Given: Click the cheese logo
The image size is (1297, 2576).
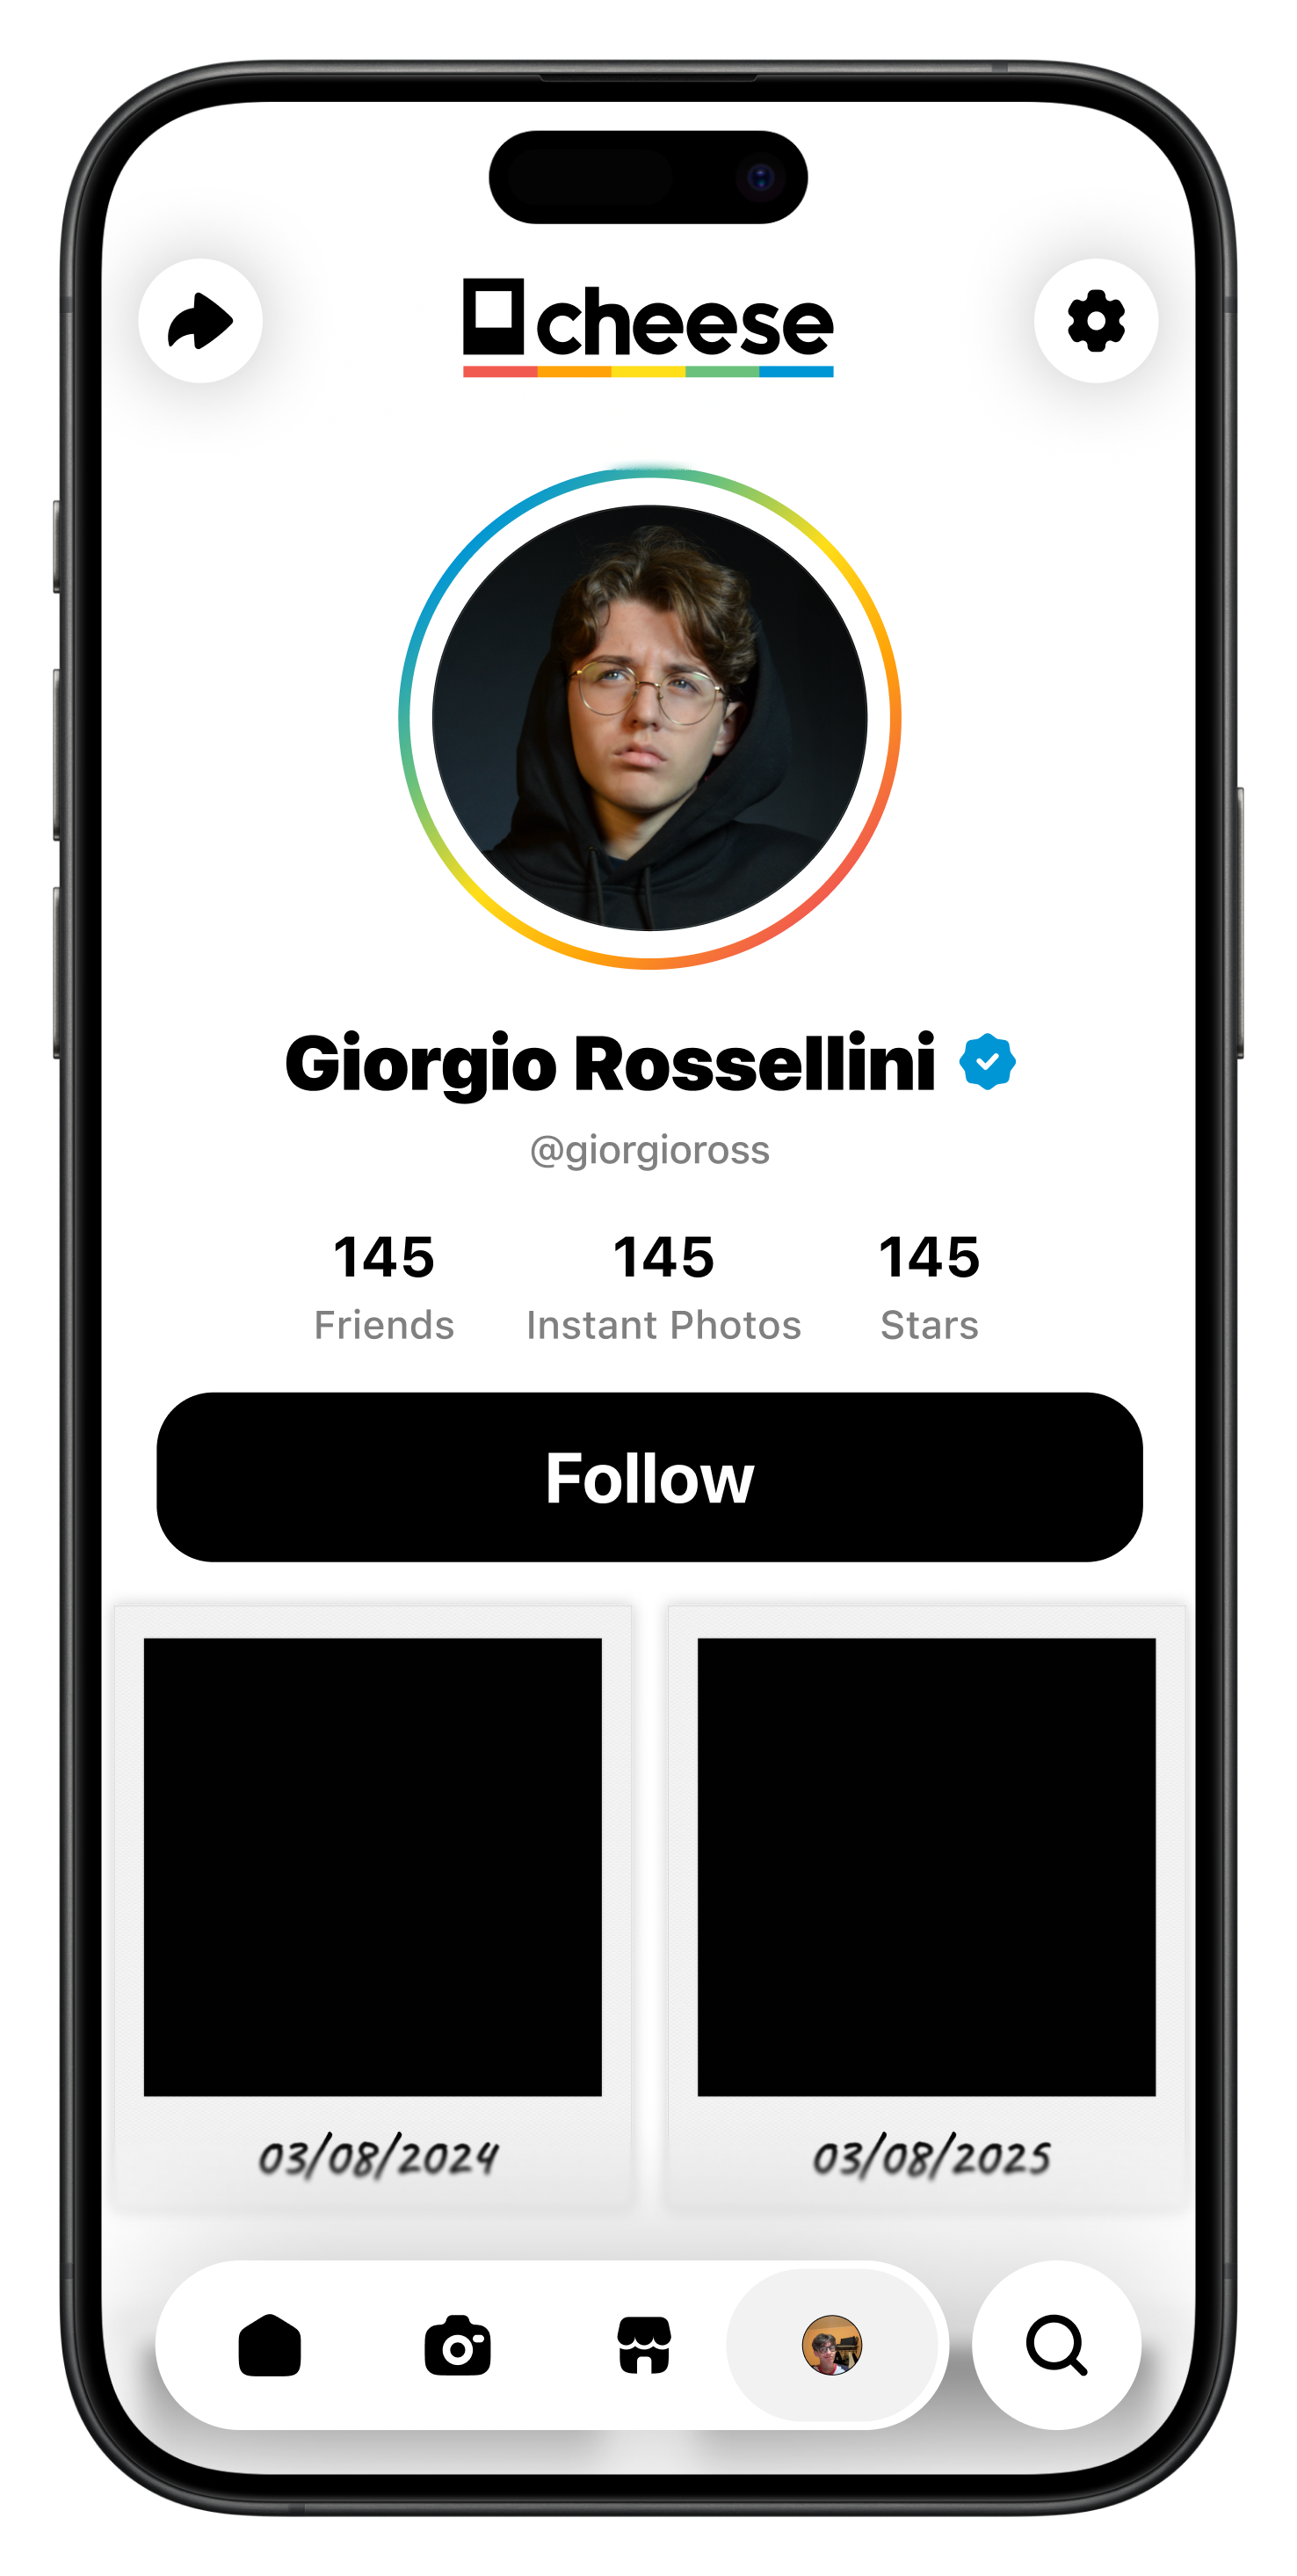Looking at the screenshot, I should tap(648, 327).
